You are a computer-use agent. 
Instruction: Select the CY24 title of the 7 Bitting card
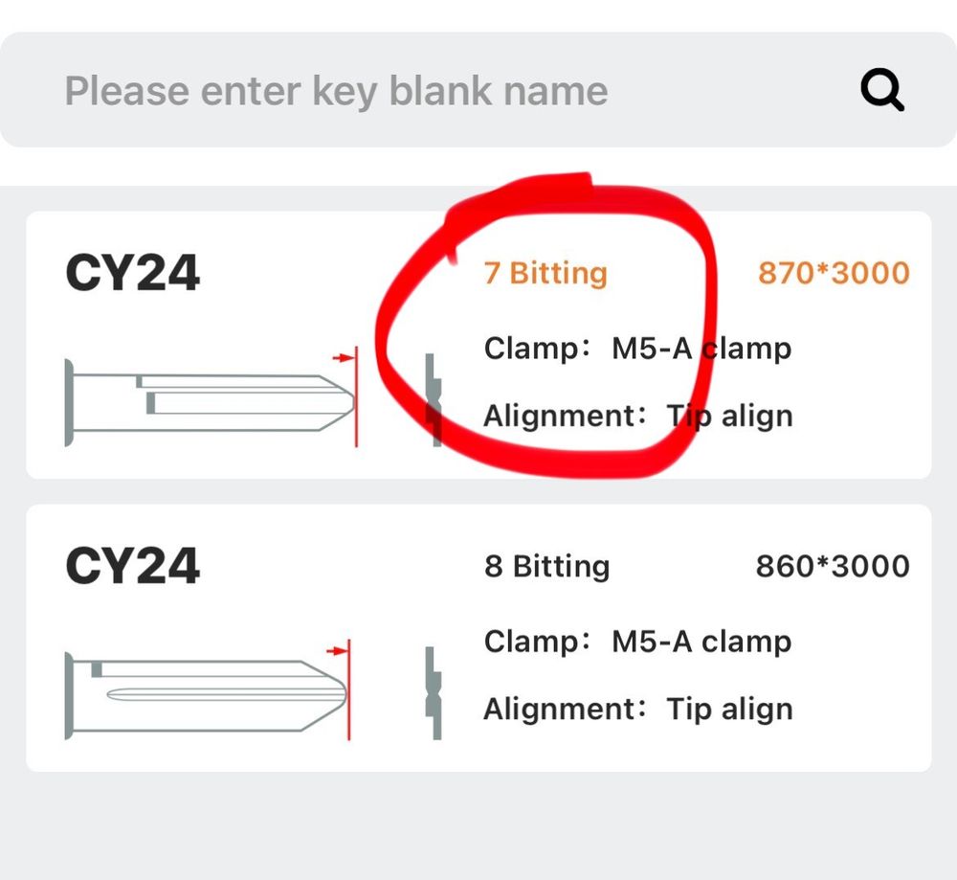132,273
